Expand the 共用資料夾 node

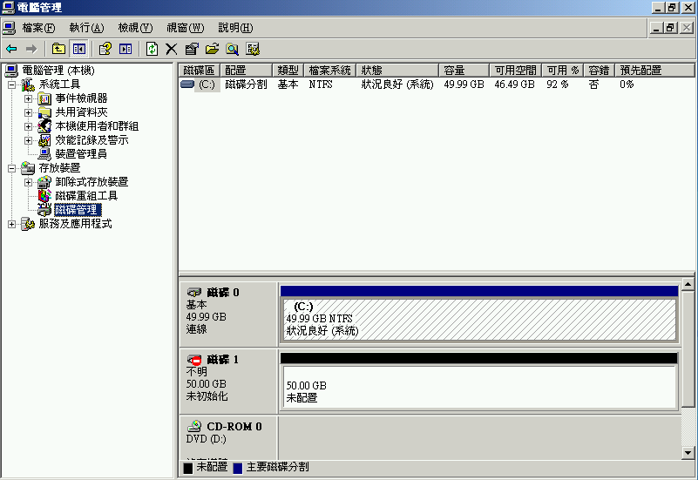pos(28,112)
